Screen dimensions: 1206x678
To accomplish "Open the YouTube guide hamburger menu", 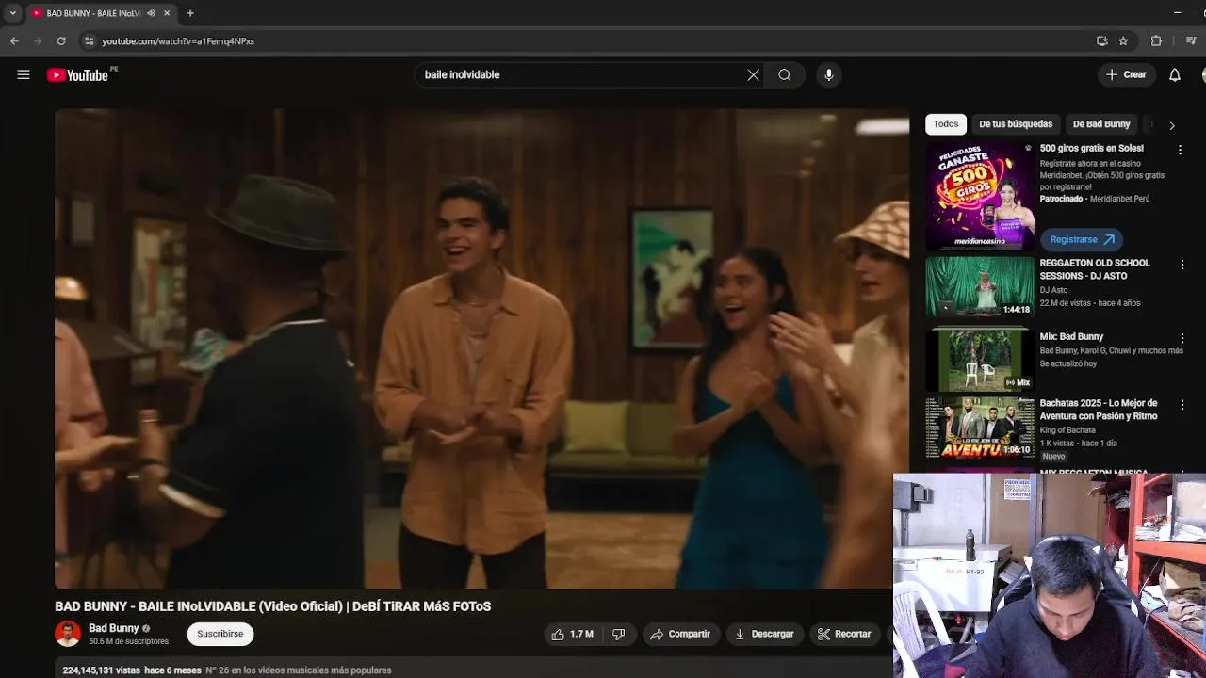I will (24, 74).
